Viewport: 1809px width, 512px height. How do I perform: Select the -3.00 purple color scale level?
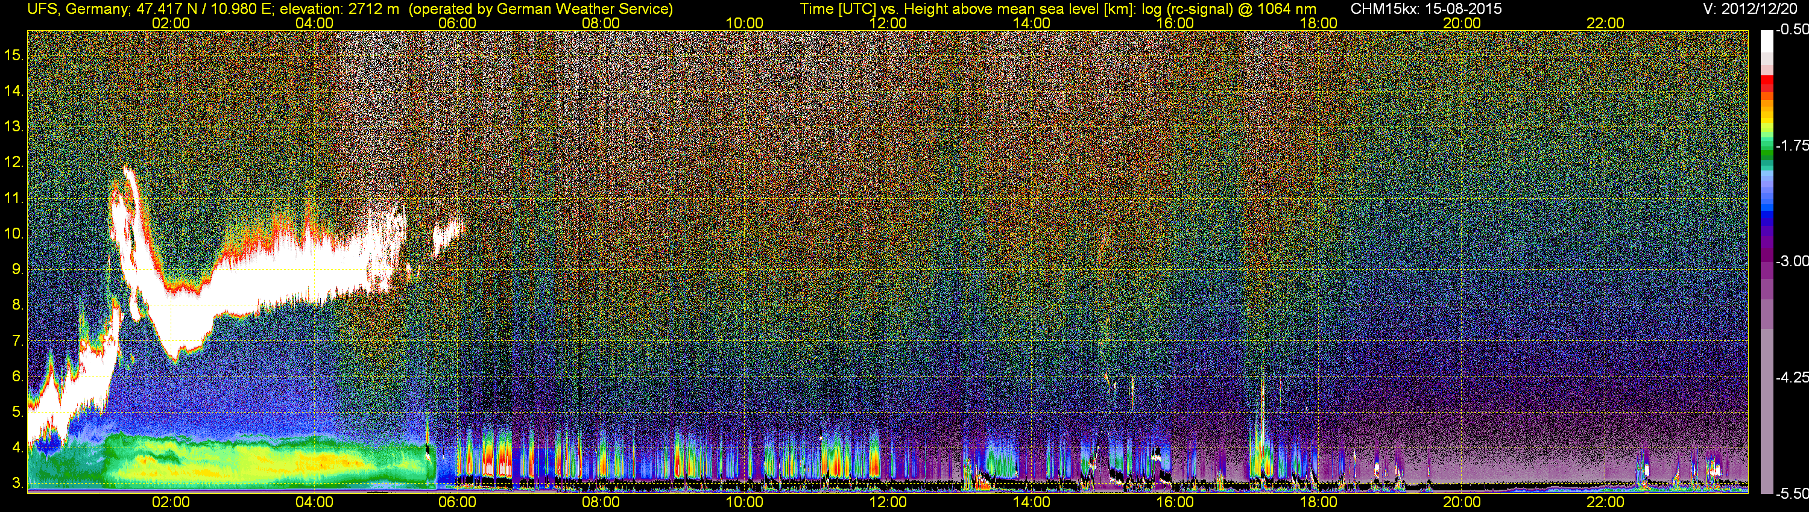click(x=1792, y=261)
